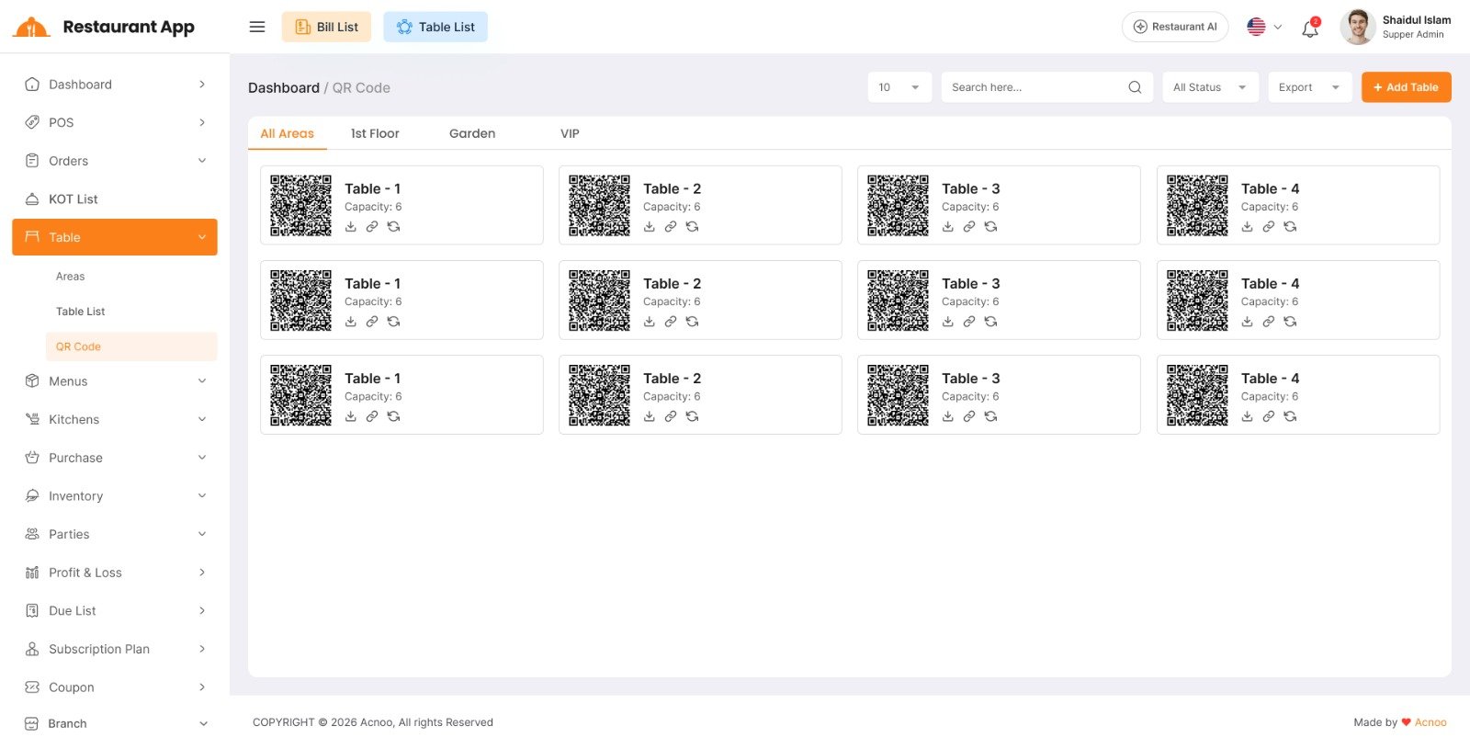Click QR code image of first-row Table - 1
Screen dimensions: 1470x749
(300, 206)
